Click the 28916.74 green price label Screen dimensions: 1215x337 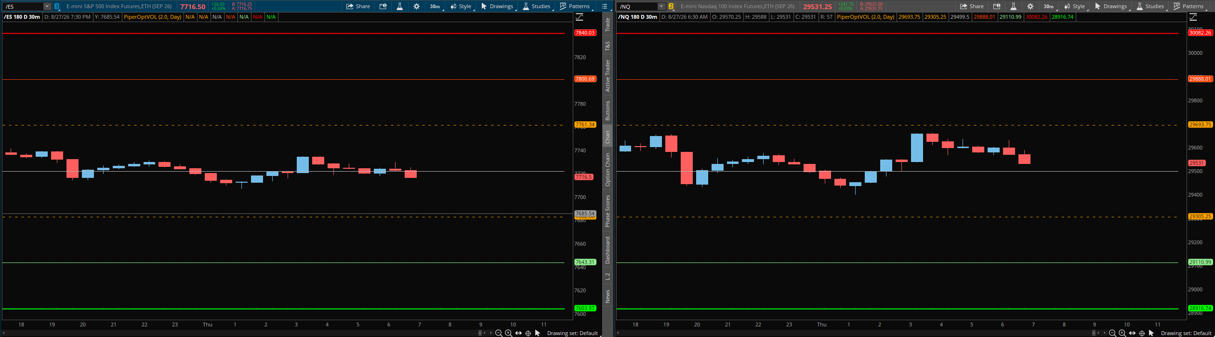pos(1200,308)
